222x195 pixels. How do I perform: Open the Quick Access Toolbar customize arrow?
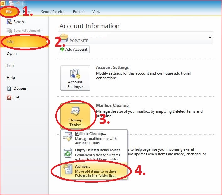tap(25, 3)
